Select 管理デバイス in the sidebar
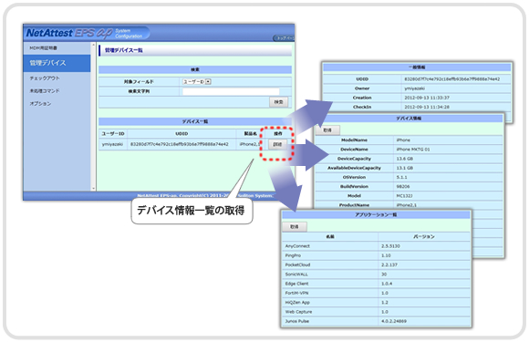 [57, 63]
